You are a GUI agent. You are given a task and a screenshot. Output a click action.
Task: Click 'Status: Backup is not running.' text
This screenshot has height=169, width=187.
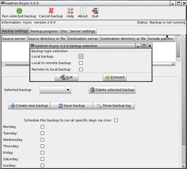pos(161,22)
